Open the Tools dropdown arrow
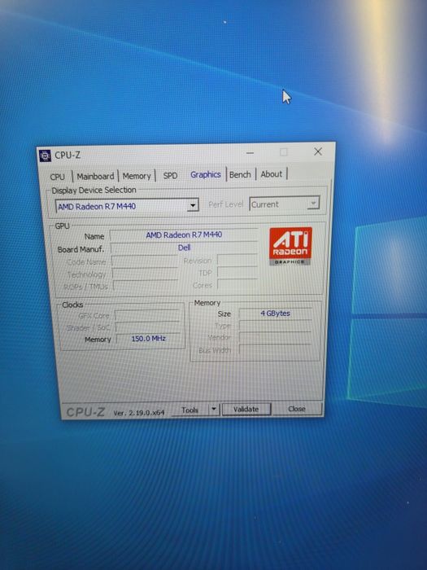This screenshot has width=427, height=570. coord(214,410)
